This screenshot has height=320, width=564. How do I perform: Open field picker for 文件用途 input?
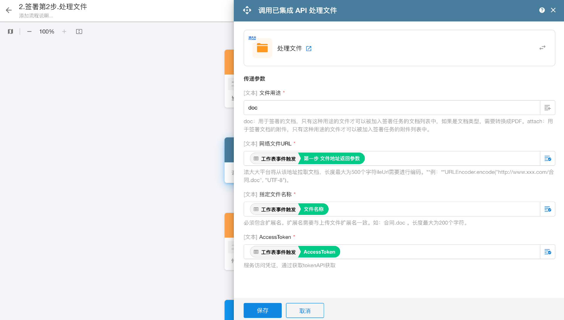[x=547, y=108]
